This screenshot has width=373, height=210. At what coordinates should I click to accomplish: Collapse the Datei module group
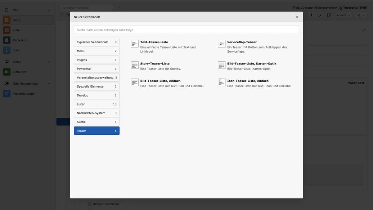[x=49, y=62]
